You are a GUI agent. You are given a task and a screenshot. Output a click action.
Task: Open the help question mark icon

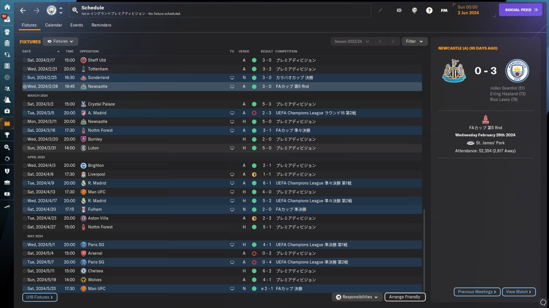point(429,10)
